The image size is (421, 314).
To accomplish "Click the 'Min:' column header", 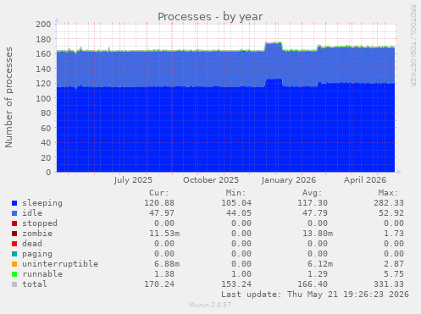I will (235, 193).
